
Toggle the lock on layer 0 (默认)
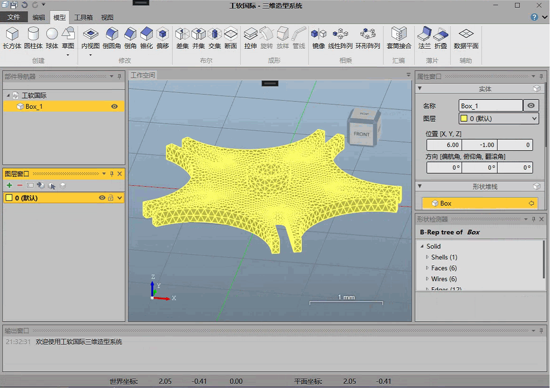pyautogui.click(x=111, y=198)
